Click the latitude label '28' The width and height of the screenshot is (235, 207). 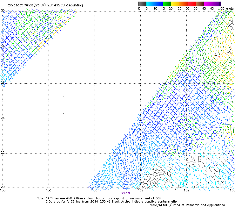(x=3, y=47)
